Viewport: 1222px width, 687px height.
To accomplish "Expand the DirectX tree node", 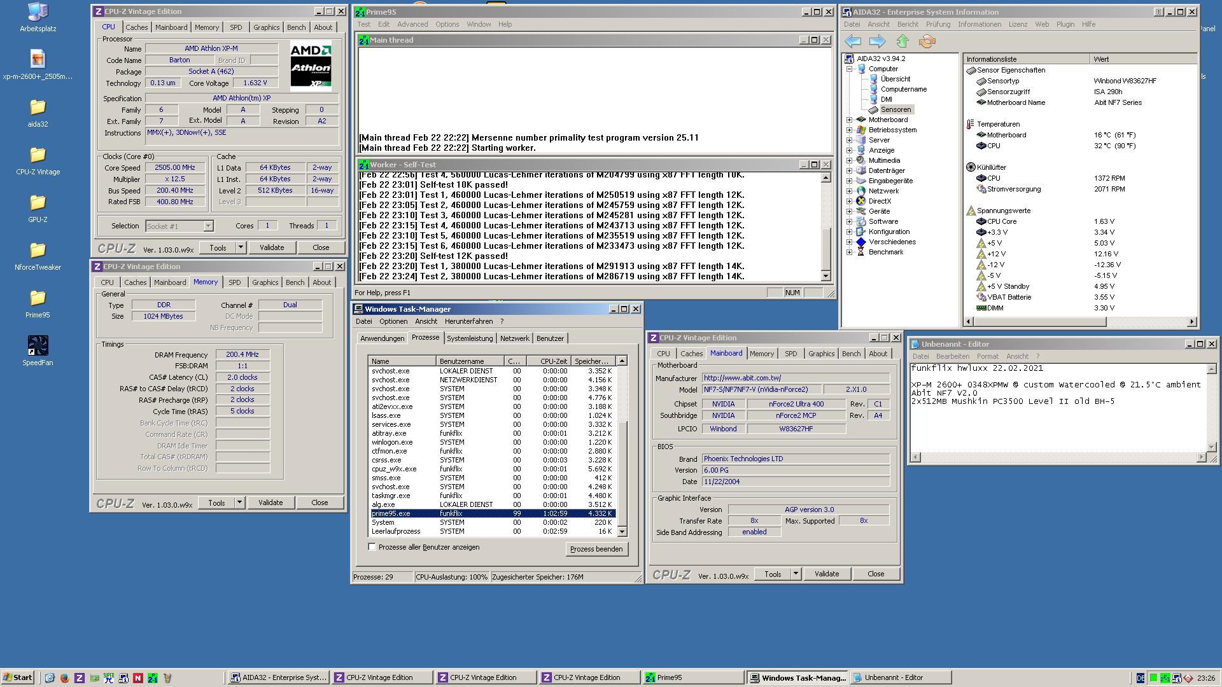I will click(849, 201).
